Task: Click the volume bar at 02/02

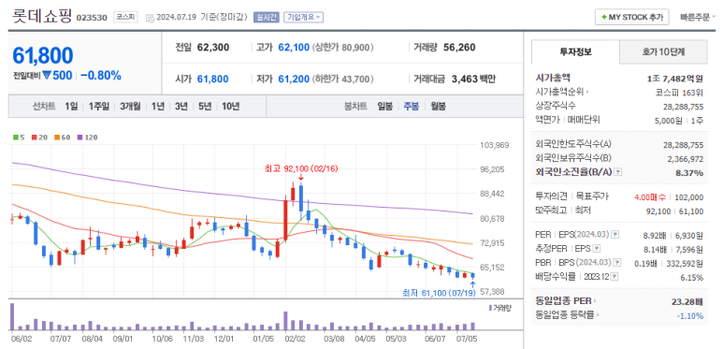Action: [285, 321]
